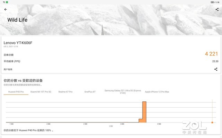Tap the 分数 axis title
The width and height of the screenshot is (222, 138).
coord(111,126)
